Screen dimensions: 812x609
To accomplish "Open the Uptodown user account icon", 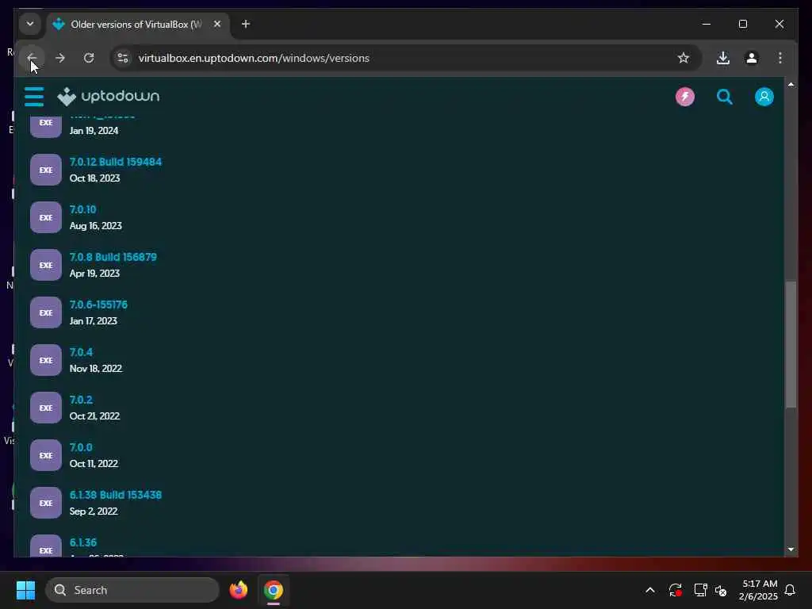I will (x=764, y=97).
